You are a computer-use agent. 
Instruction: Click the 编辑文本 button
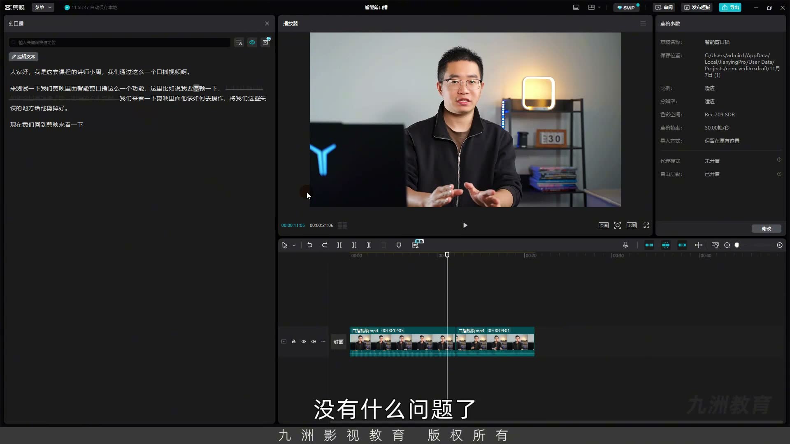[23, 57]
